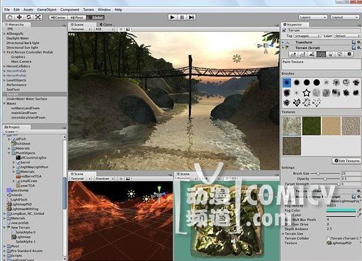Open the Layers dropdown
This screenshot has height=261, width=362.
(x=313, y=18)
